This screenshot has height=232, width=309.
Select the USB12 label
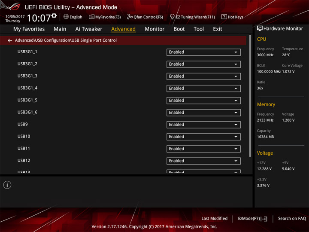(24, 161)
